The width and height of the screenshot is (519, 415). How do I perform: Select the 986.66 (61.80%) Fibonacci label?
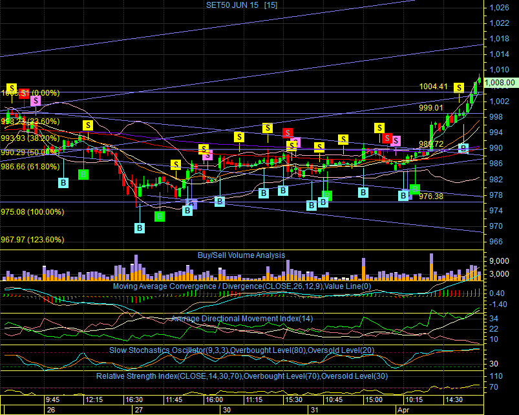point(30,167)
